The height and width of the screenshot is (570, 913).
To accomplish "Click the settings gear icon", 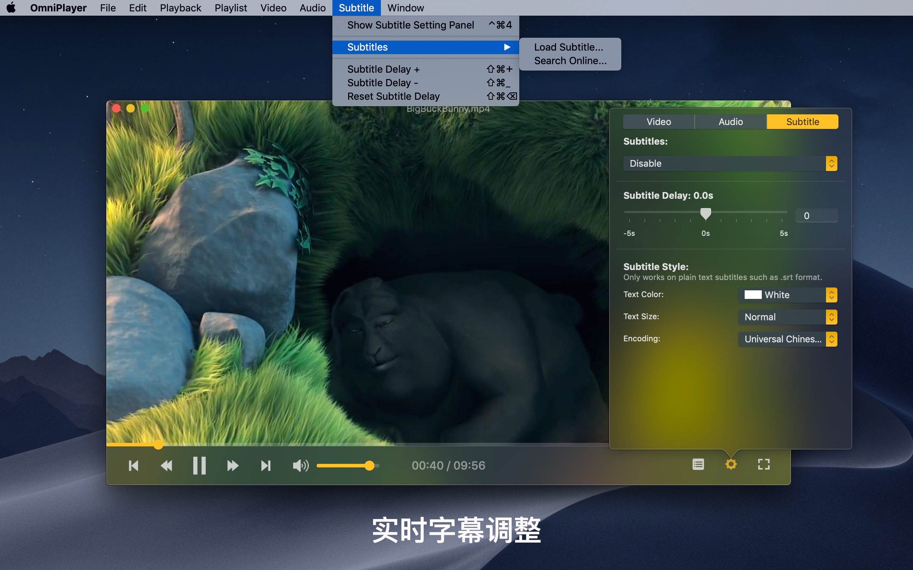I will pyautogui.click(x=731, y=464).
